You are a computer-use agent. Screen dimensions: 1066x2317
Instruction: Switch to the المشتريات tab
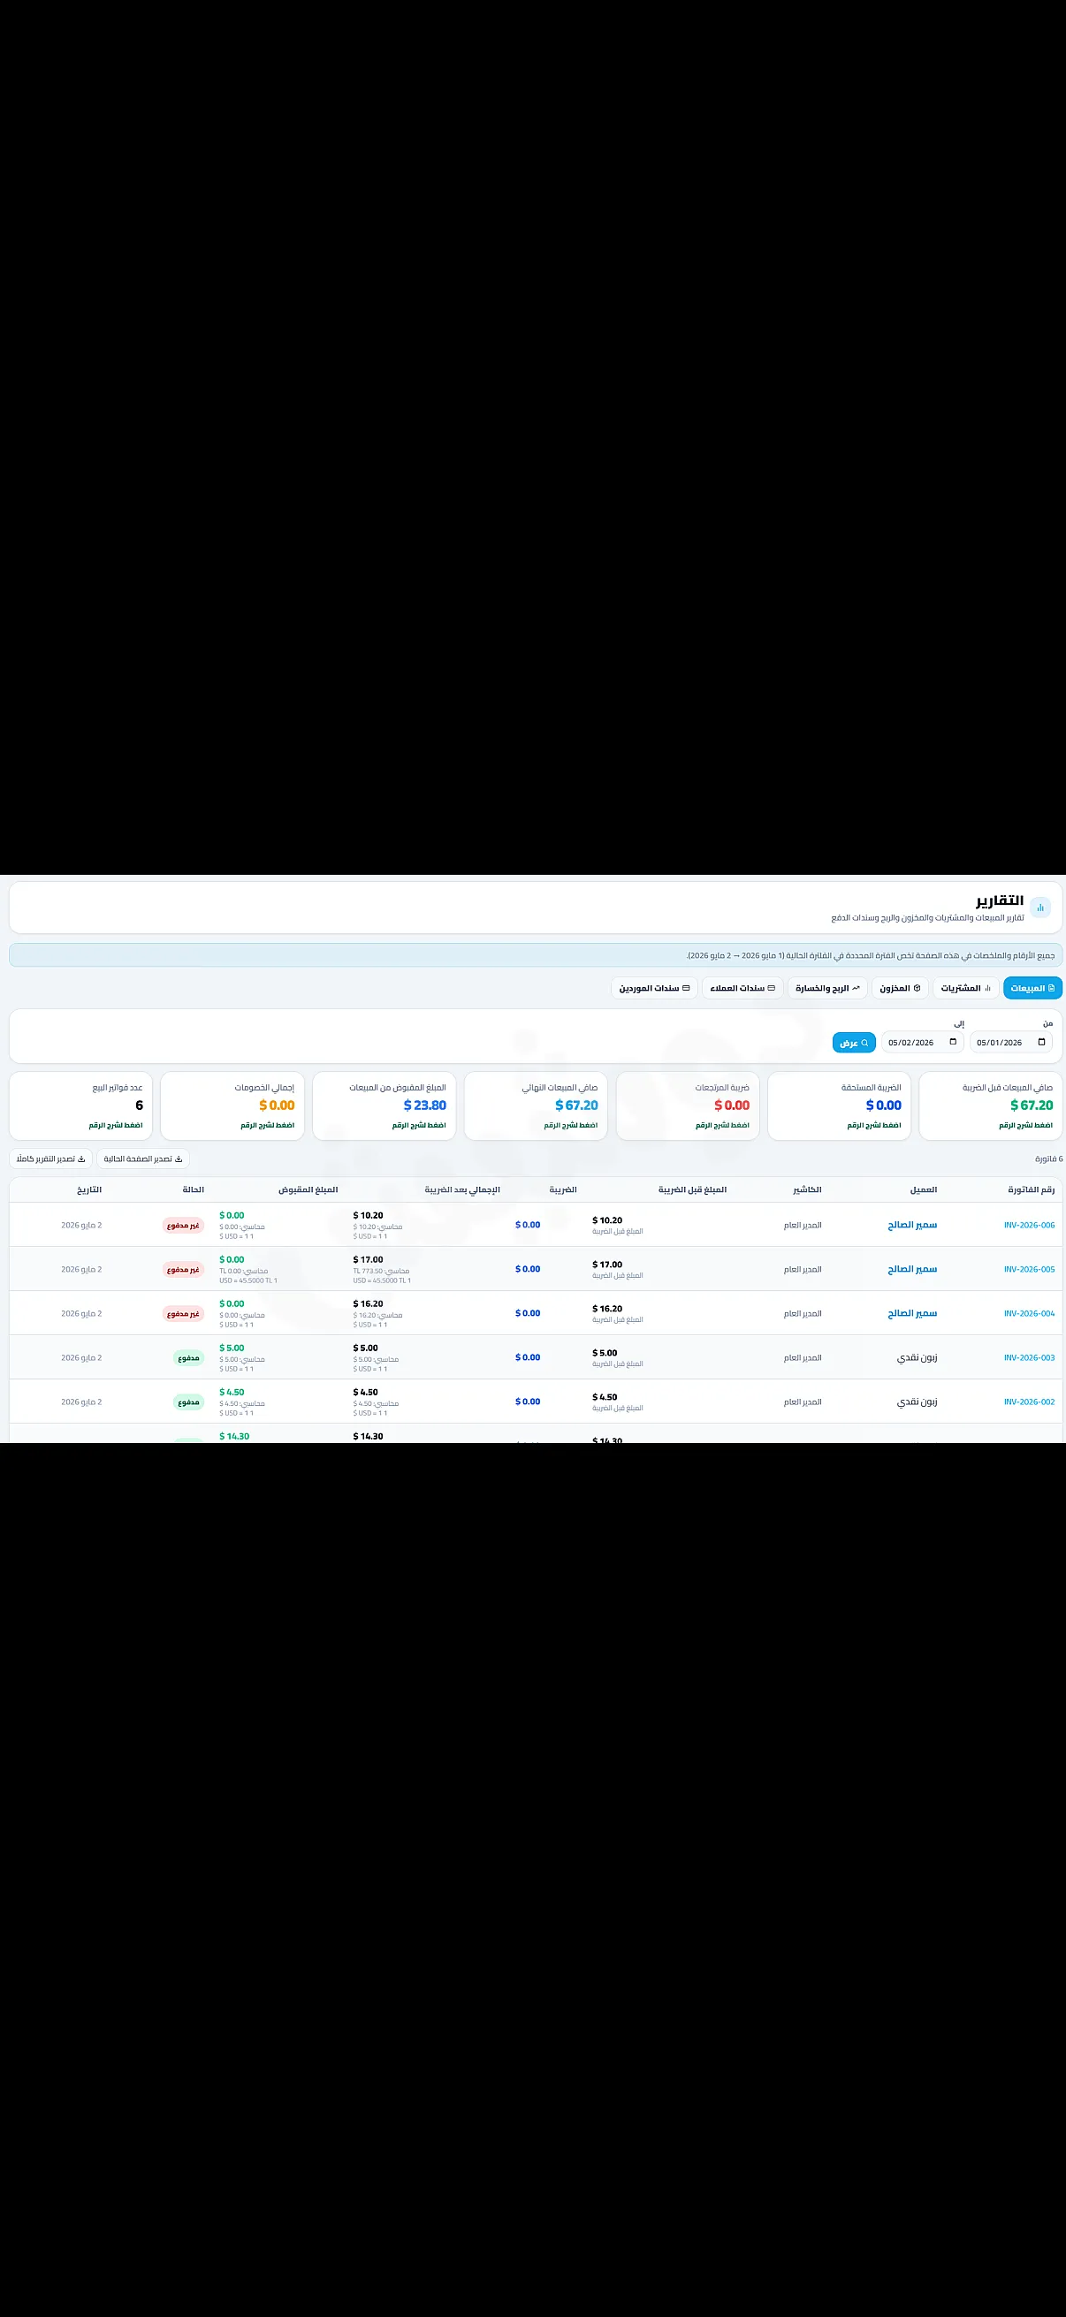click(x=965, y=988)
